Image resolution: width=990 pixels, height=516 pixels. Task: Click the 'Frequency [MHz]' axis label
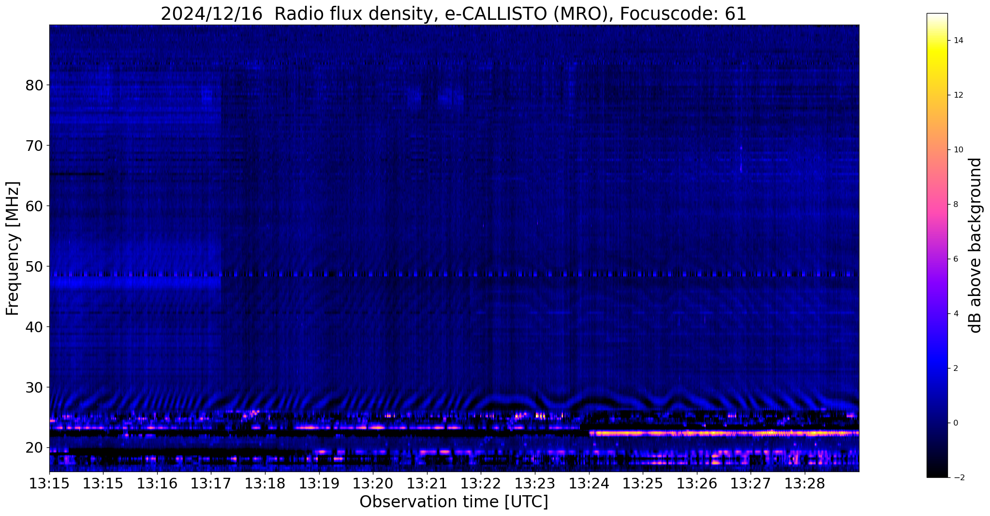point(13,249)
